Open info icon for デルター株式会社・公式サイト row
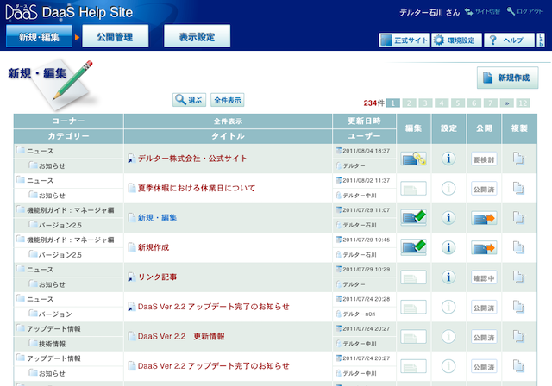The height and width of the screenshot is (386, 552). pos(448,158)
